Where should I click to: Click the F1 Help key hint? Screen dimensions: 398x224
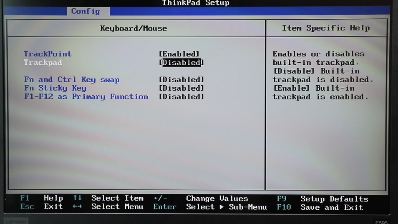[x=42, y=198]
